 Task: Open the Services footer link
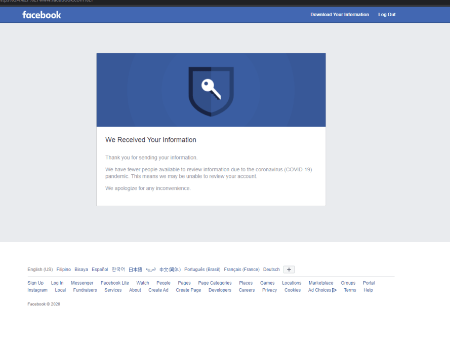point(113,290)
